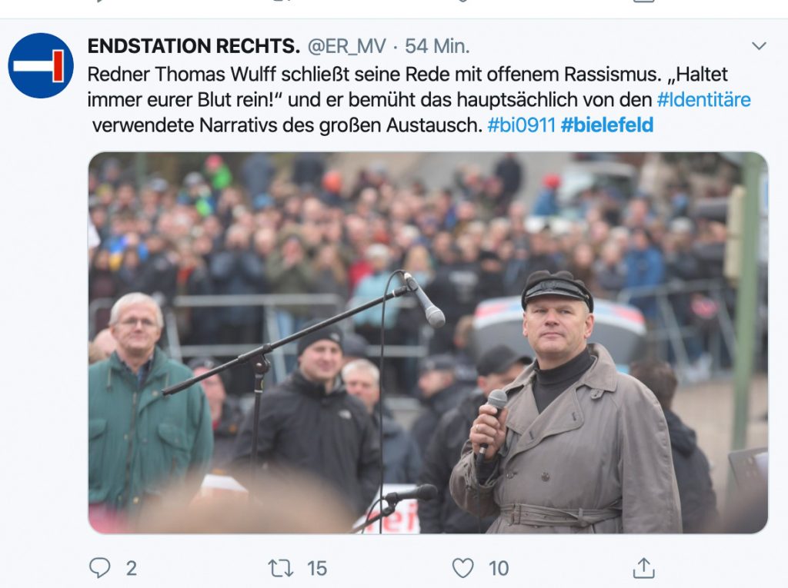Click the retweet count 15
This screenshot has height=588, width=788.
(317, 569)
